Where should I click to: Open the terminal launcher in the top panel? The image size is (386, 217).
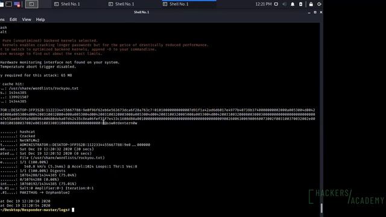pyautogui.click(x=8, y=4)
